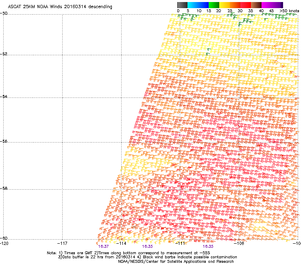Click the -120 longitude axis label

4,243
